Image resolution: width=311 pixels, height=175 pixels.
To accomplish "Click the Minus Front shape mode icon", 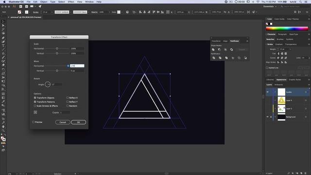I will pos(219,50).
